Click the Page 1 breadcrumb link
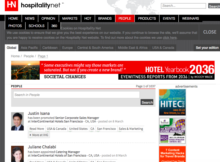 43,56
